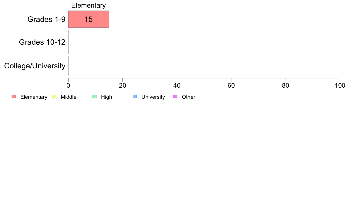
Task: Select the red Grades 1-9 bar
Action: [88, 19]
